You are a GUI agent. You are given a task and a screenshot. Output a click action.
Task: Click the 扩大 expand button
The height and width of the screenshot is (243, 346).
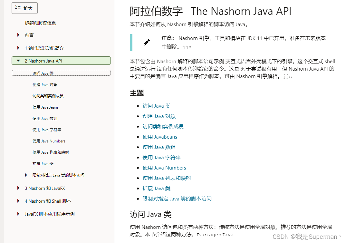24,8
